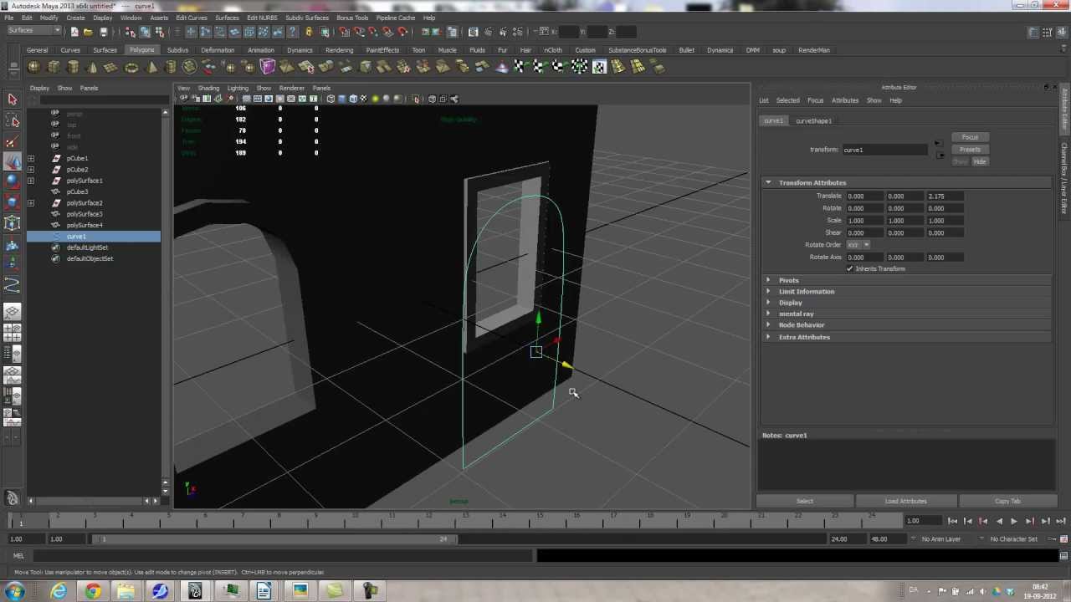
Task: Create a polygon cone from the shelf
Action: click(x=92, y=67)
